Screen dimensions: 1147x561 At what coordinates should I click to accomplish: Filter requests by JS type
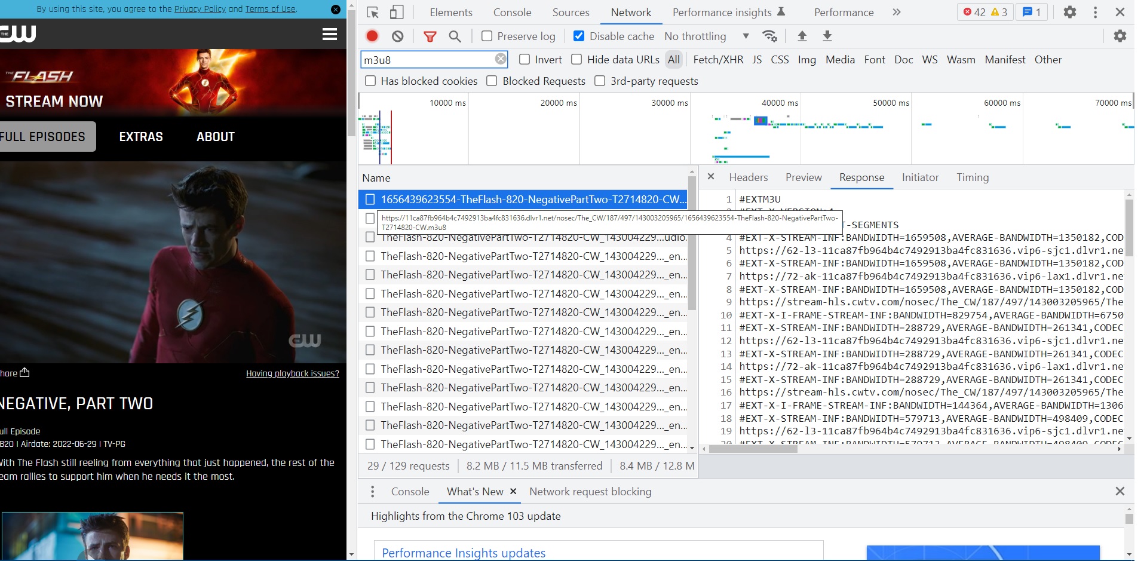click(757, 60)
